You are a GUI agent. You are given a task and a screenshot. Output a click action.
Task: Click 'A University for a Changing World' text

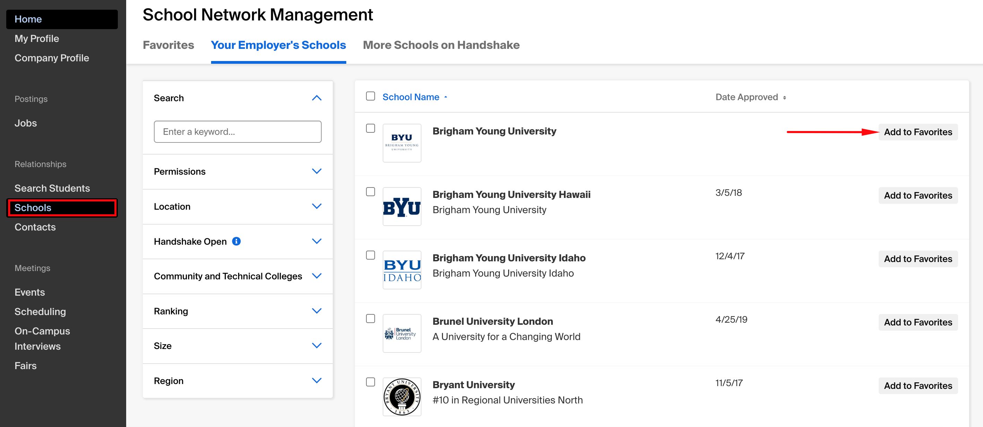[506, 337]
